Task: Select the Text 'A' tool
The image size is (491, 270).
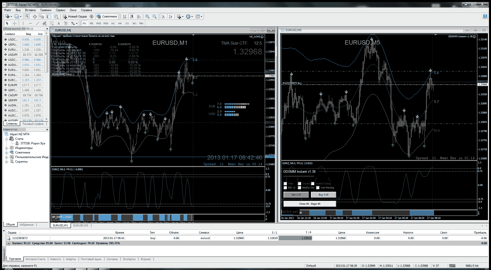Action: click(59, 23)
